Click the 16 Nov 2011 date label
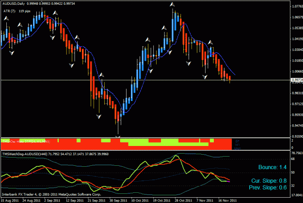This screenshot has width=303, height=203. pyautogui.click(x=227, y=201)
